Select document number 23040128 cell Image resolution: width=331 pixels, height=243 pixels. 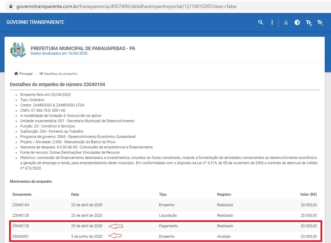coord(21,216)
